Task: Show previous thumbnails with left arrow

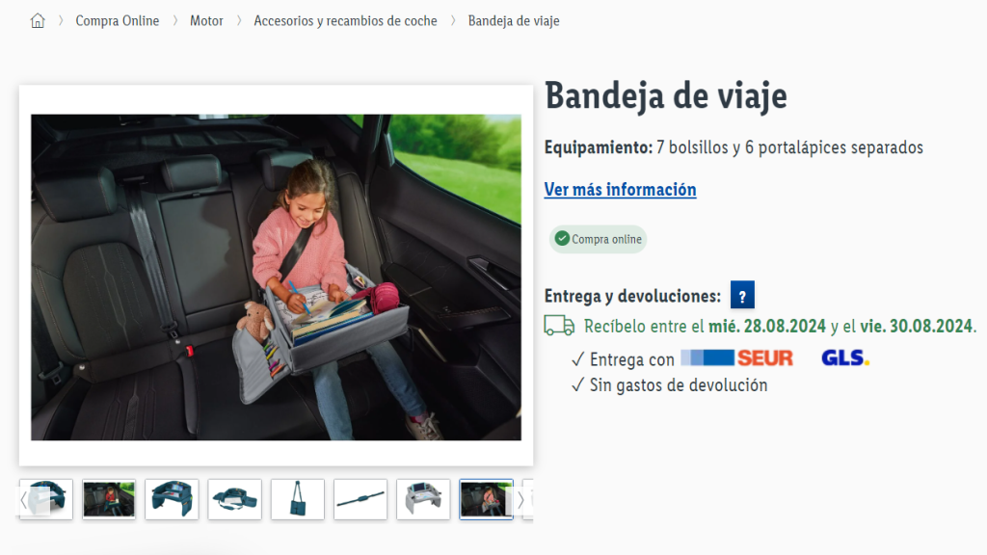Action: (x=24, y=500)
